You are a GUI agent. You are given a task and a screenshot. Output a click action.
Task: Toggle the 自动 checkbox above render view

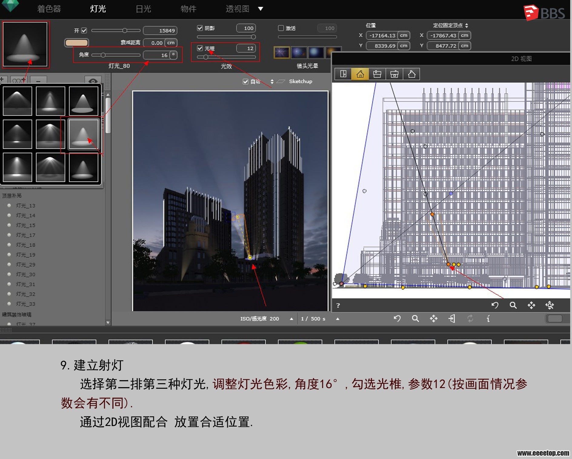(245, 81)
